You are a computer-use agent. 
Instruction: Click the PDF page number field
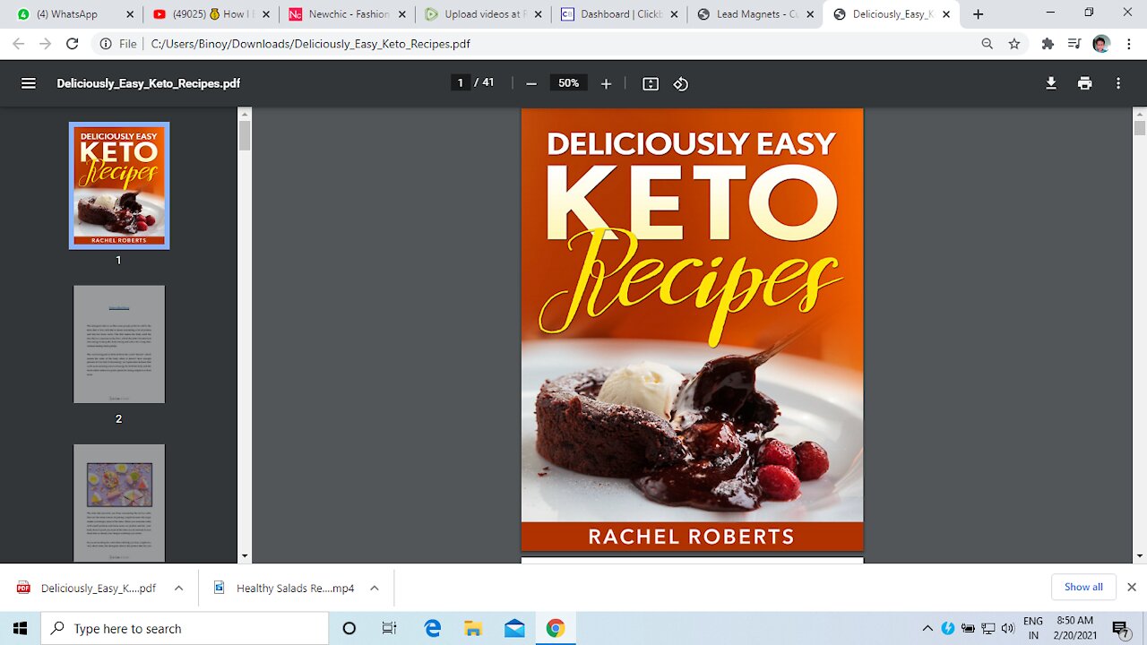[461, 82]
